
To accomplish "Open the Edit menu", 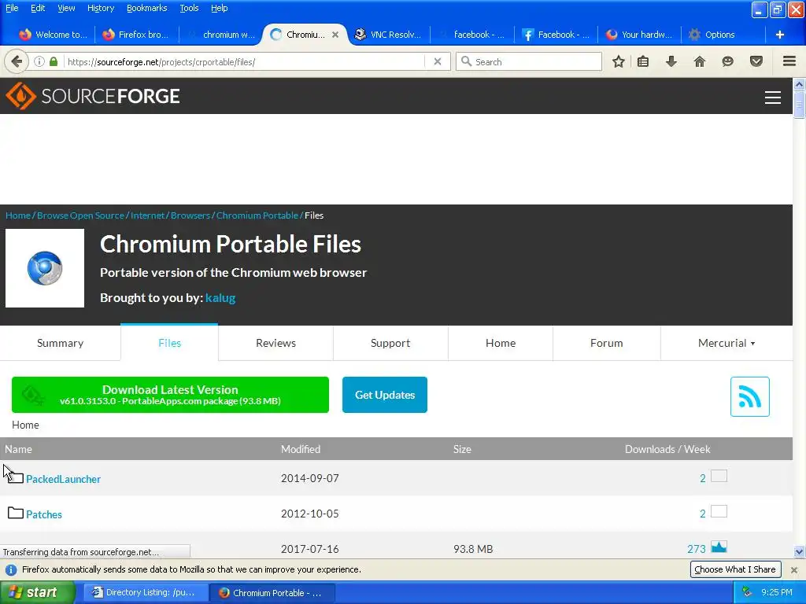I will [x=38, y=8].
